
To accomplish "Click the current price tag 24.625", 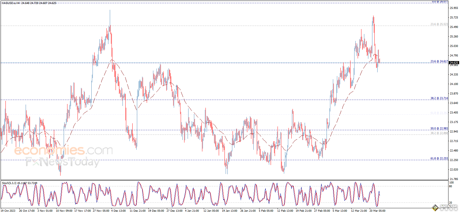I will (x=454, y=63).
